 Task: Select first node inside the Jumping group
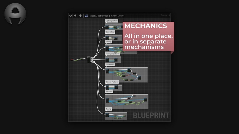click(x=107, y=100)
